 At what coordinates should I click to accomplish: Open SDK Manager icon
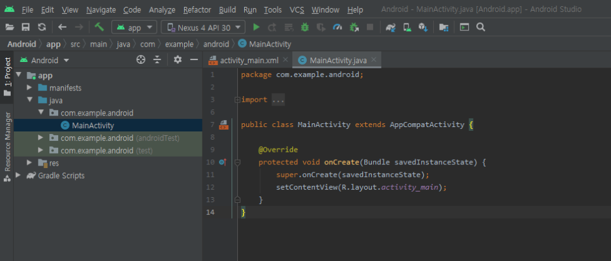(423, 27)
